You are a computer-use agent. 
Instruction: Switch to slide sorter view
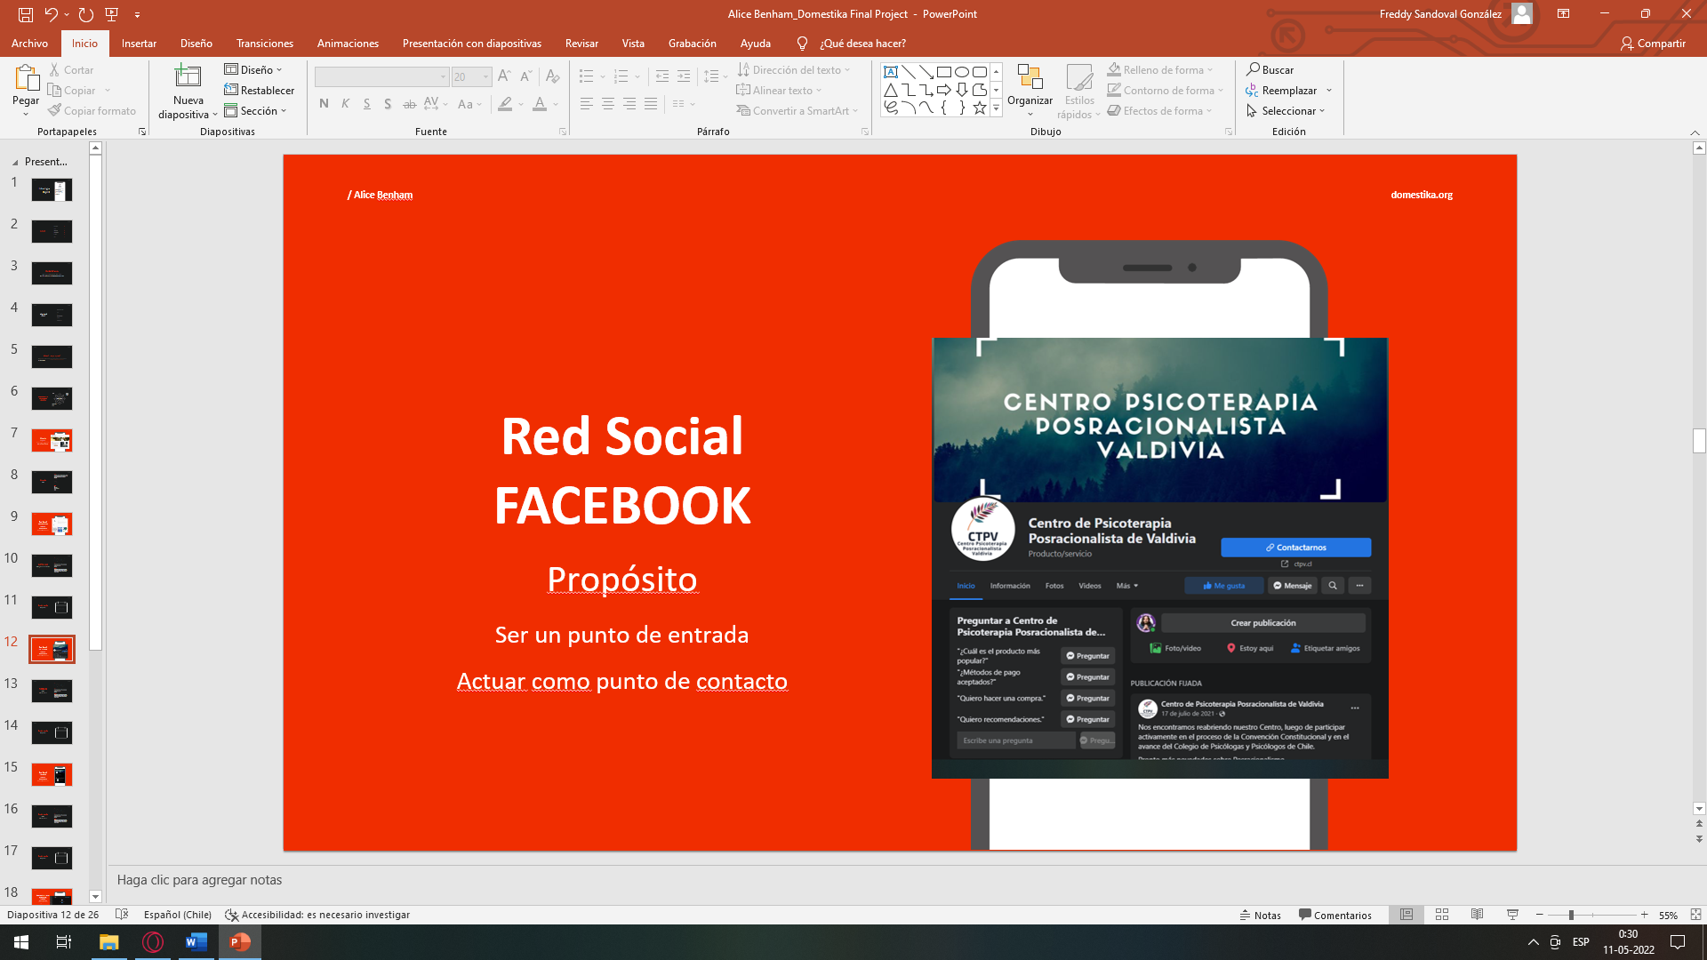click(1442, 915)
